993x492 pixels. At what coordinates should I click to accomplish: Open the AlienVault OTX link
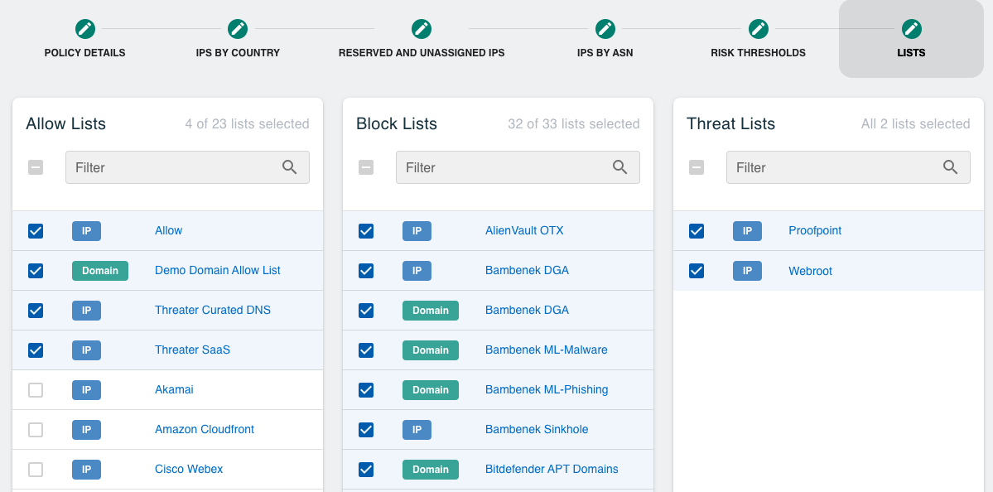click(x=524, y=230)
